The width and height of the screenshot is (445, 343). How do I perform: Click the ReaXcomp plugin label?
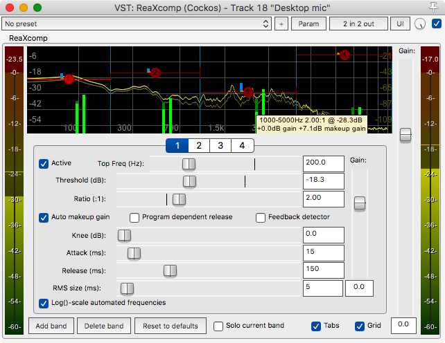click(28, 38)
